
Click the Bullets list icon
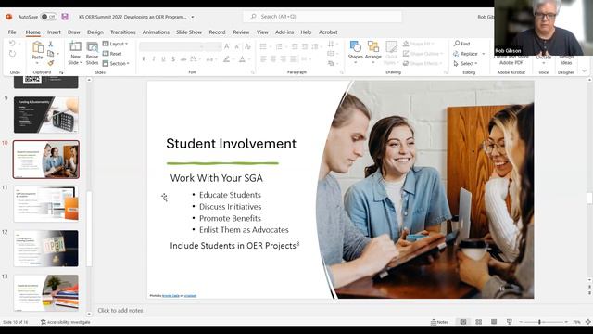click(x=263, y=46)
